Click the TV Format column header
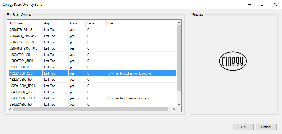The height and width of the screenshot is (134, 282). click(25, 23)
